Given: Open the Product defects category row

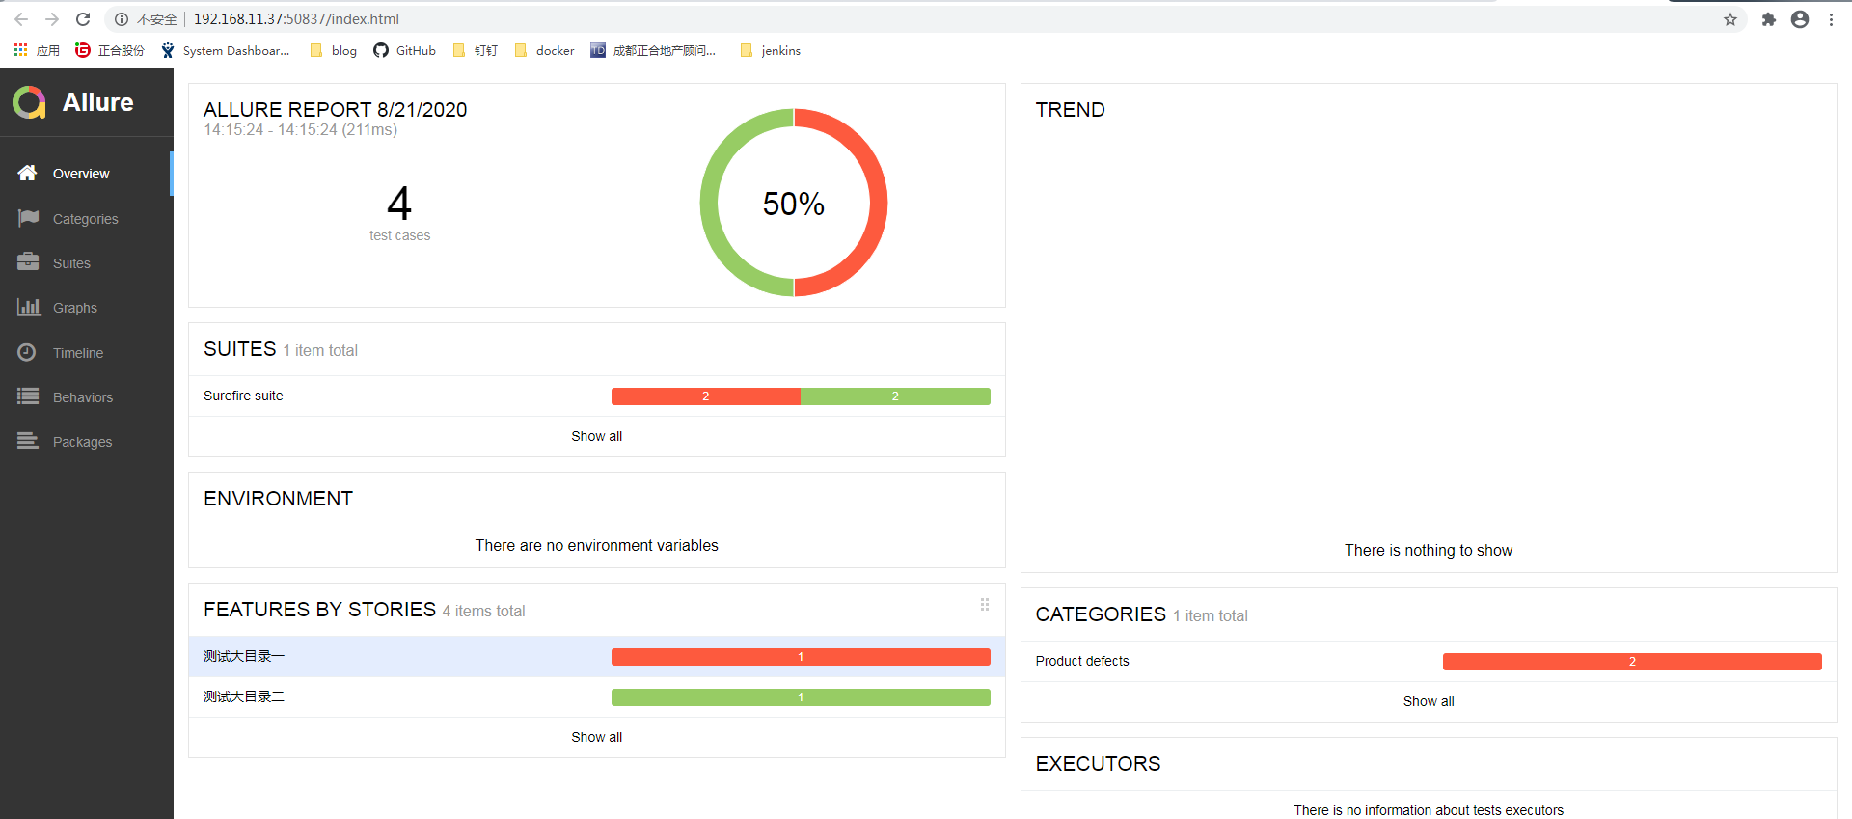Looking at the screenshot, I should point(1429,661).
